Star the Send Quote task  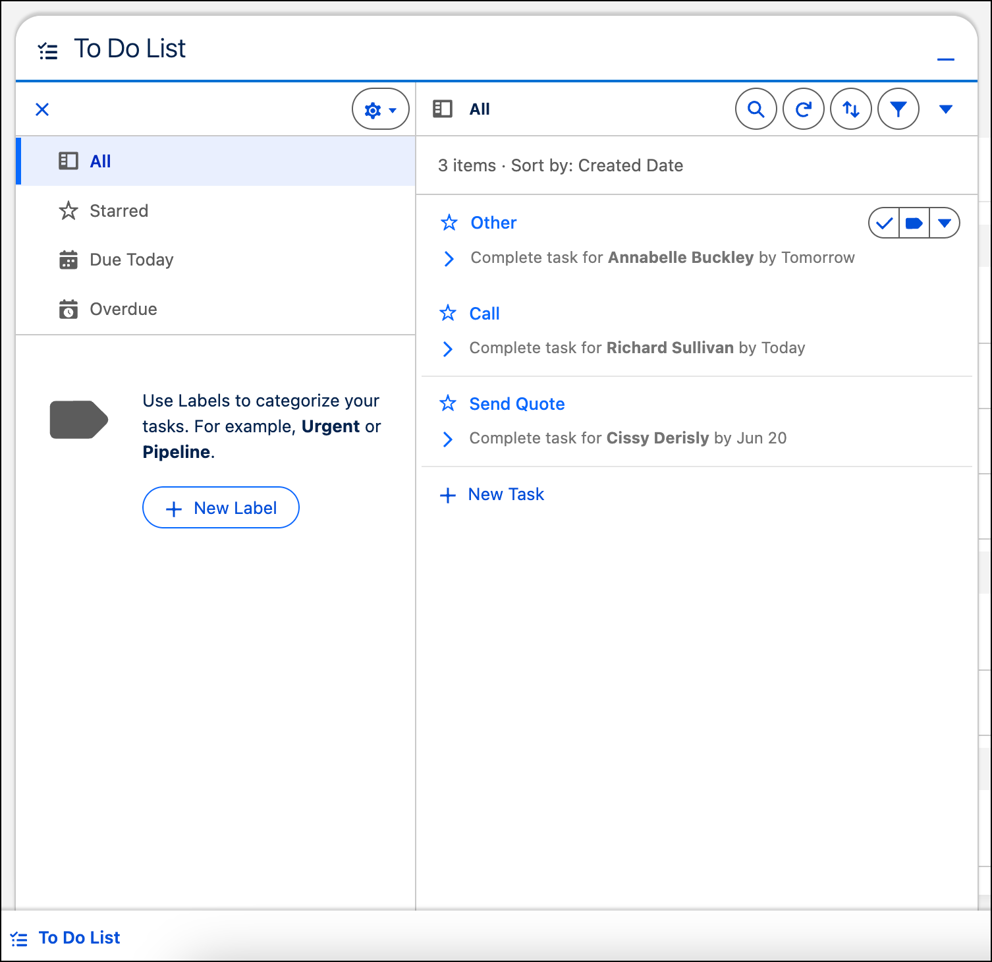pyautogui.click(x=448, y=403)
